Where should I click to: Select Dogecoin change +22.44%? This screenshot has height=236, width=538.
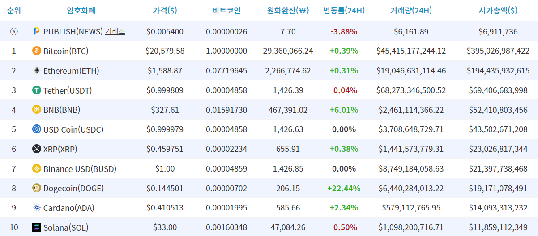coord(344,188)
